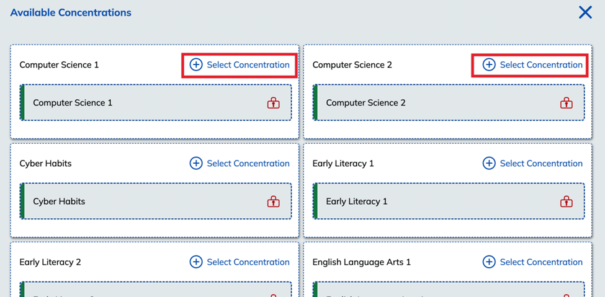The image size is (605, 297).
Task: Click the plus icon beside Cyber Habits
Action: tap(196, 164)
